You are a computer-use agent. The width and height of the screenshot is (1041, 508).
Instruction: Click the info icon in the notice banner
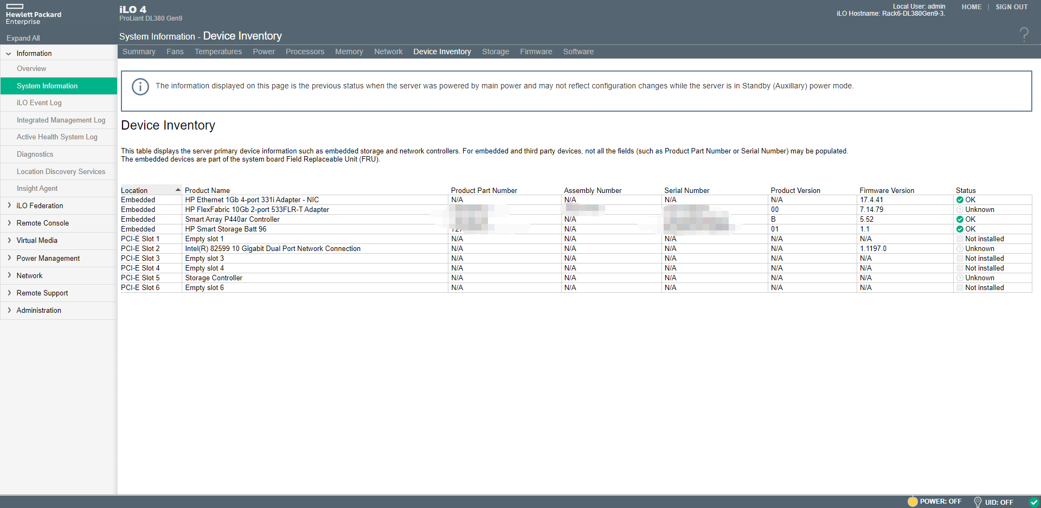pyautogui.click(x=140, y=87)
